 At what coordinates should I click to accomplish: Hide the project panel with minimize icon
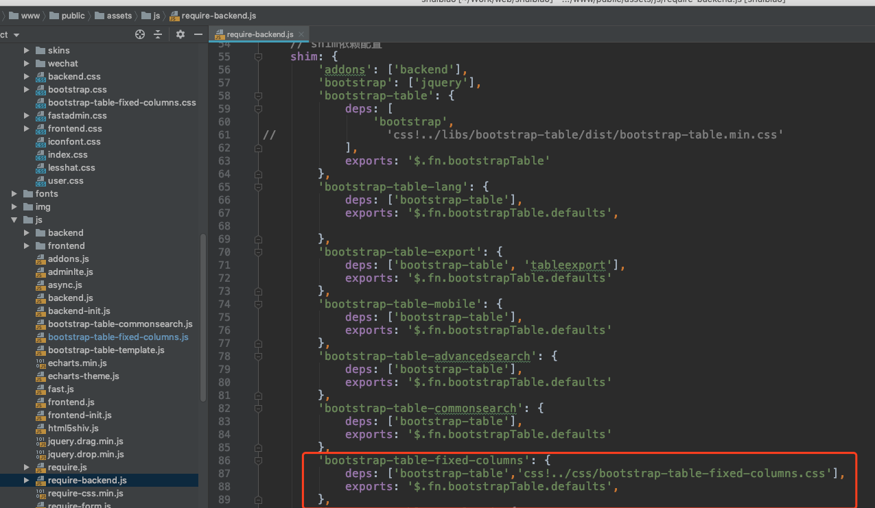click(198, 34)
